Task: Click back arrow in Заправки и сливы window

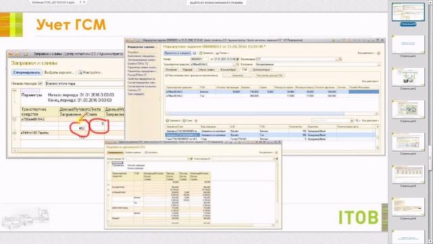Action: pyautogui.click(x=11, y=54)
